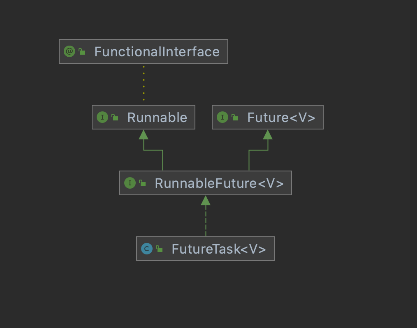The image size is (417, 328).
Task: Click the interface icon on the Runnable node
Action: (102, 118)
